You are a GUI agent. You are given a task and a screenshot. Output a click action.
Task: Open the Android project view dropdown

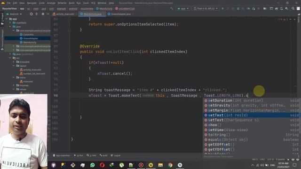(x=14, y=14)
